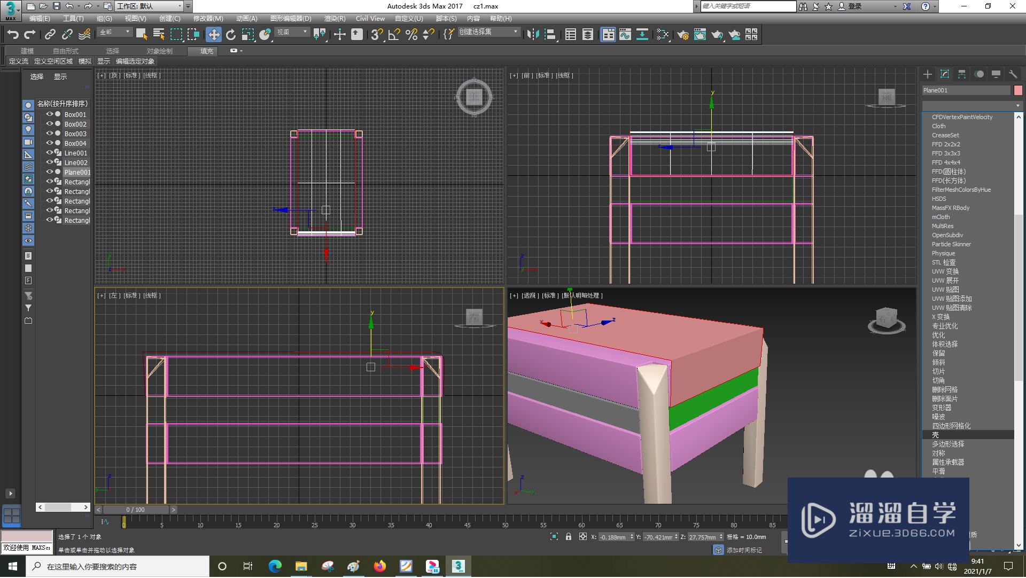Open the 渲染(R) menu
1026x578 pixels.
[x=335, y=18]
